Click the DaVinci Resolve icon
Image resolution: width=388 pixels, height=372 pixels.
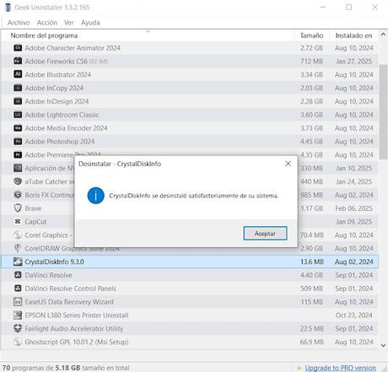point(18,275)
